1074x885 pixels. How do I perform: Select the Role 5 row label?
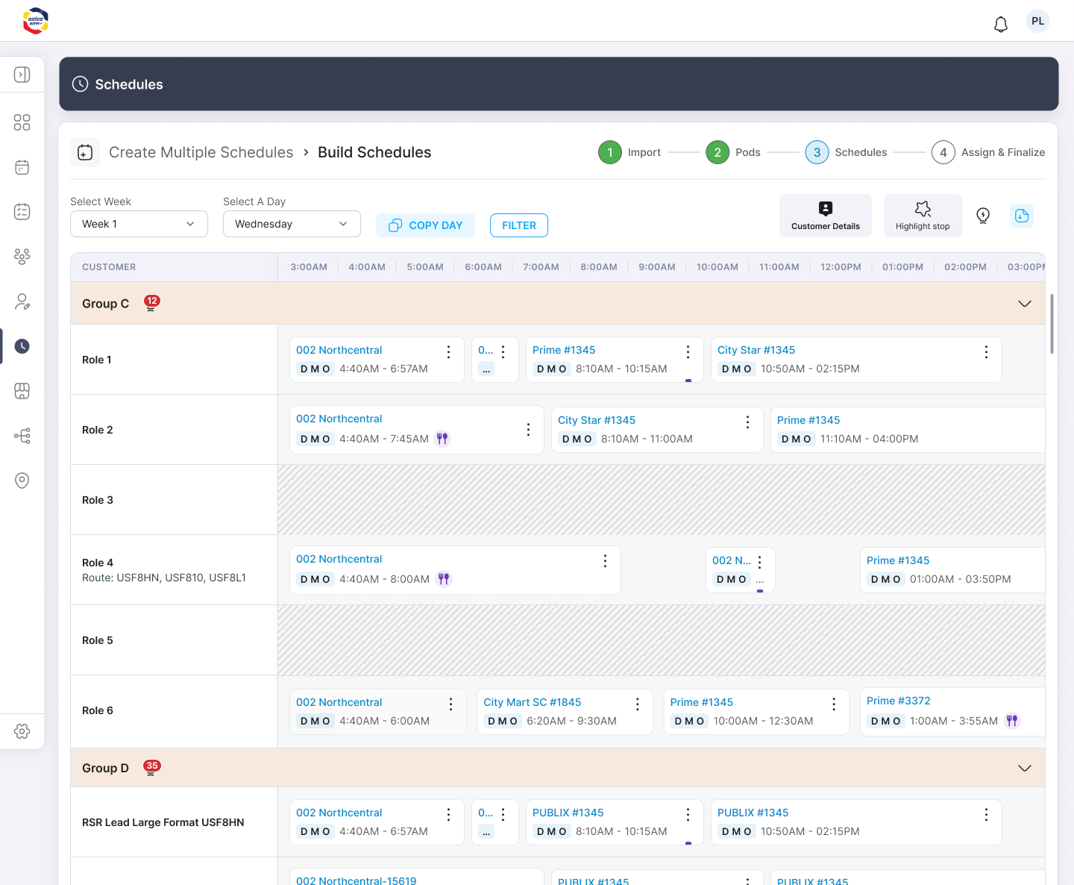98,640
